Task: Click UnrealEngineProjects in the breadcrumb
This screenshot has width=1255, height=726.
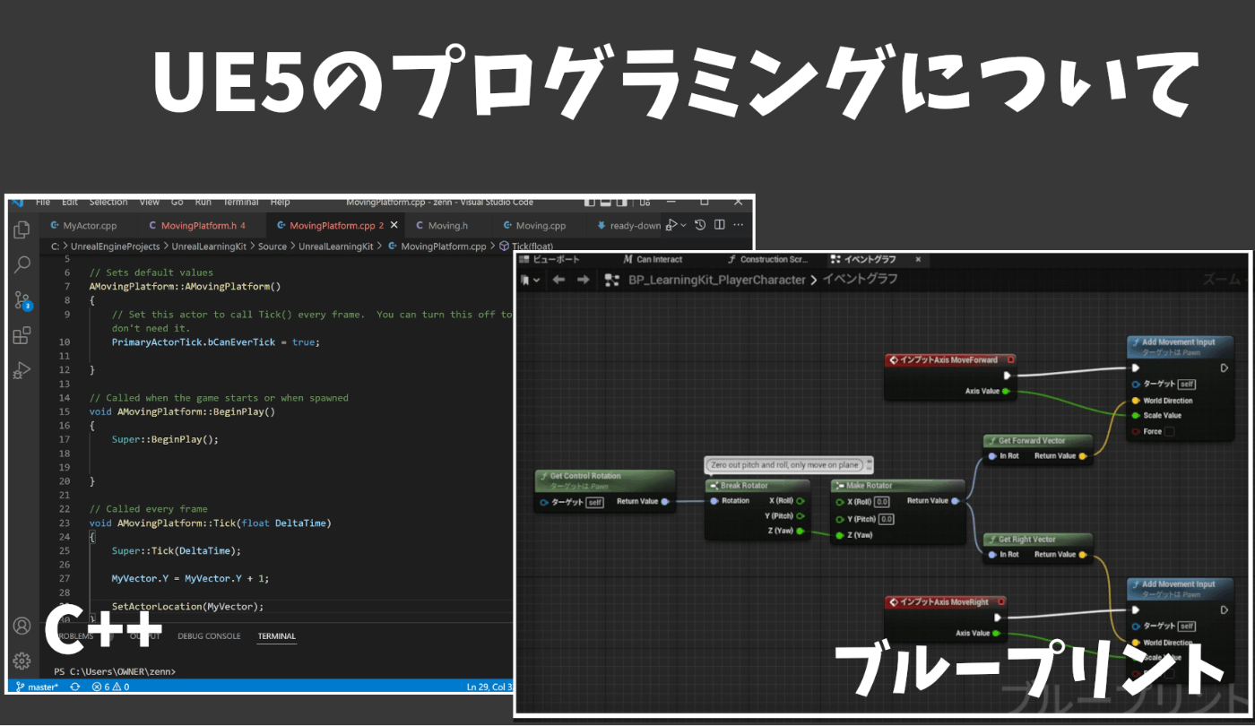Action: click(x=115, y=246)
